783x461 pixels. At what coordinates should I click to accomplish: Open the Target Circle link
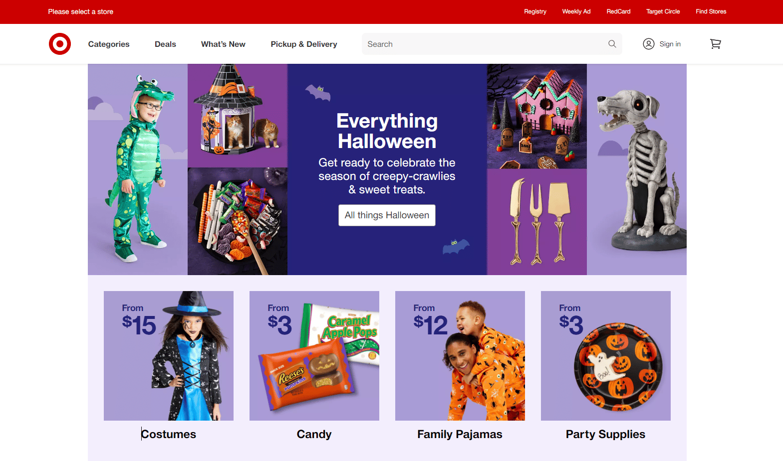663,11
